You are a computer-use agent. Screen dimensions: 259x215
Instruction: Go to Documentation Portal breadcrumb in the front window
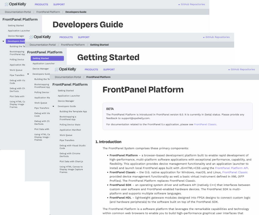point(68,77)
